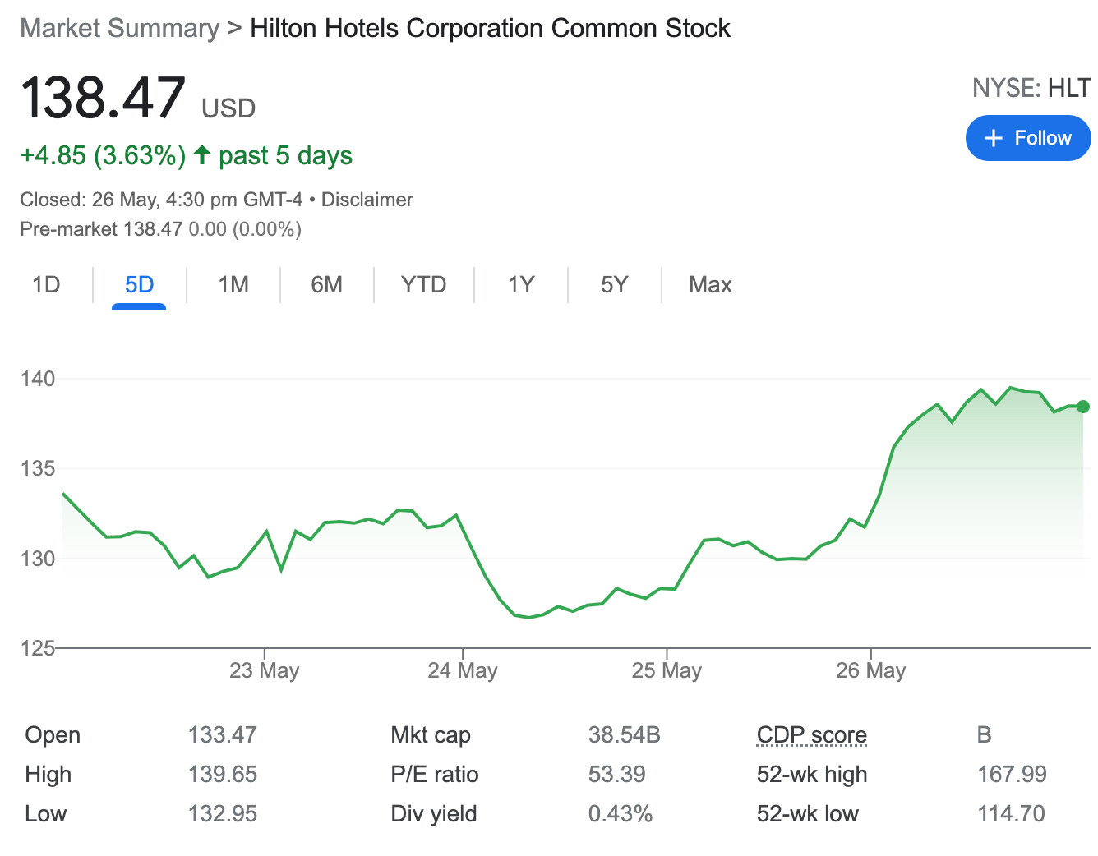1098x856 pixels.
Task: Click the 23 May axis label
Action: point(264,670)
